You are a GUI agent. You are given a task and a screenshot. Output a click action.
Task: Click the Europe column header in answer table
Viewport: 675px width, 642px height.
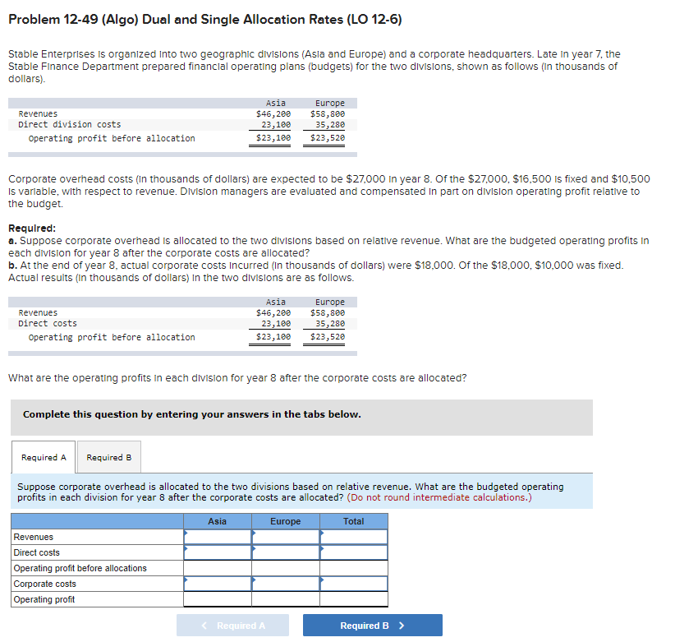pos(286,521)
